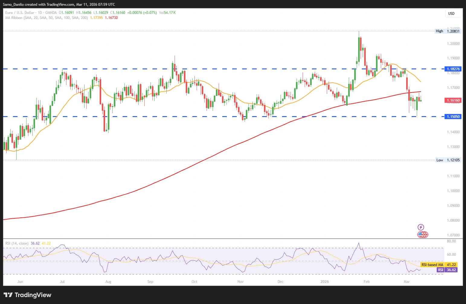Click the Sep label on time axis
This screenshot has height=304, width=466.
(150, 282)
